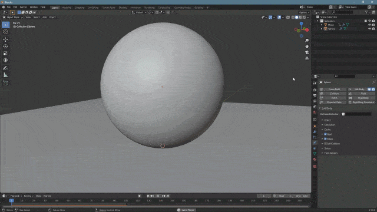
Task: Select the Measure tool
Action: 5,75
